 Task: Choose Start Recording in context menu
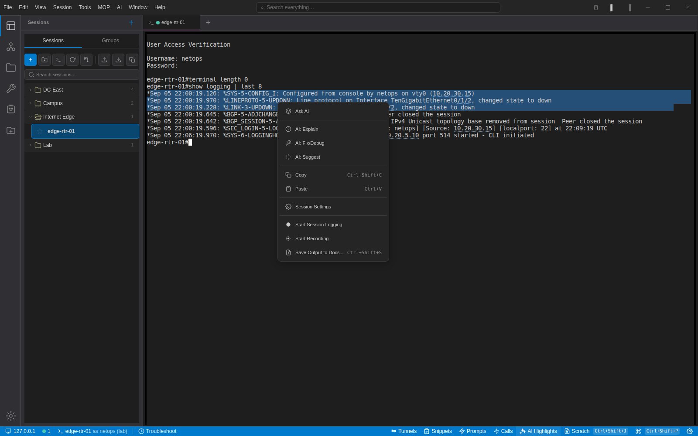coord(333,238)
